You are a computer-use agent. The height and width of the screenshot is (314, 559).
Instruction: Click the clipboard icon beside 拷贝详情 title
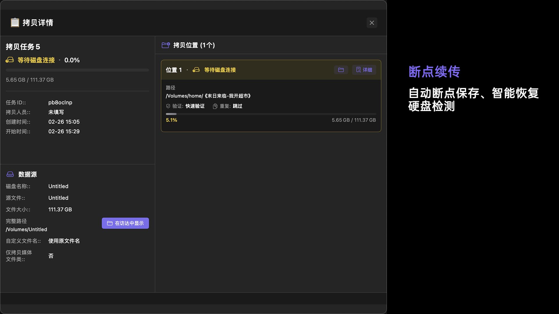tap(15, 22)
